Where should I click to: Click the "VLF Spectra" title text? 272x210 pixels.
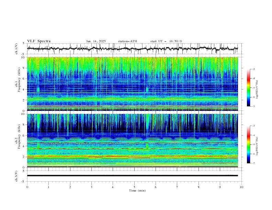pyautogui.click(x=39, y=41)
